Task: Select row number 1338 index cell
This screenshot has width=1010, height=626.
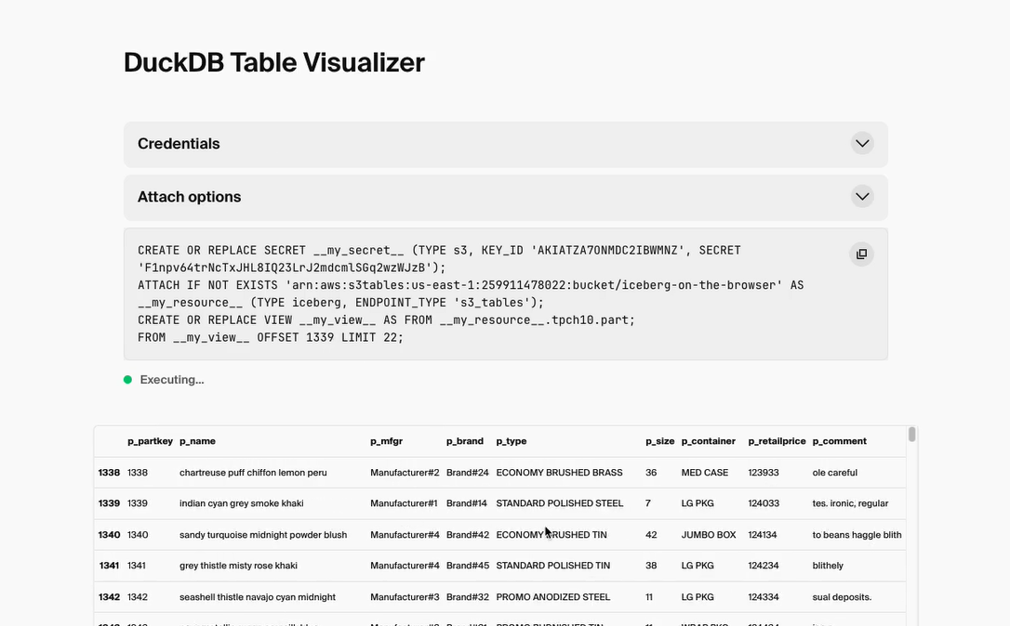Action: pyautogui.click(x=109, y=473)
